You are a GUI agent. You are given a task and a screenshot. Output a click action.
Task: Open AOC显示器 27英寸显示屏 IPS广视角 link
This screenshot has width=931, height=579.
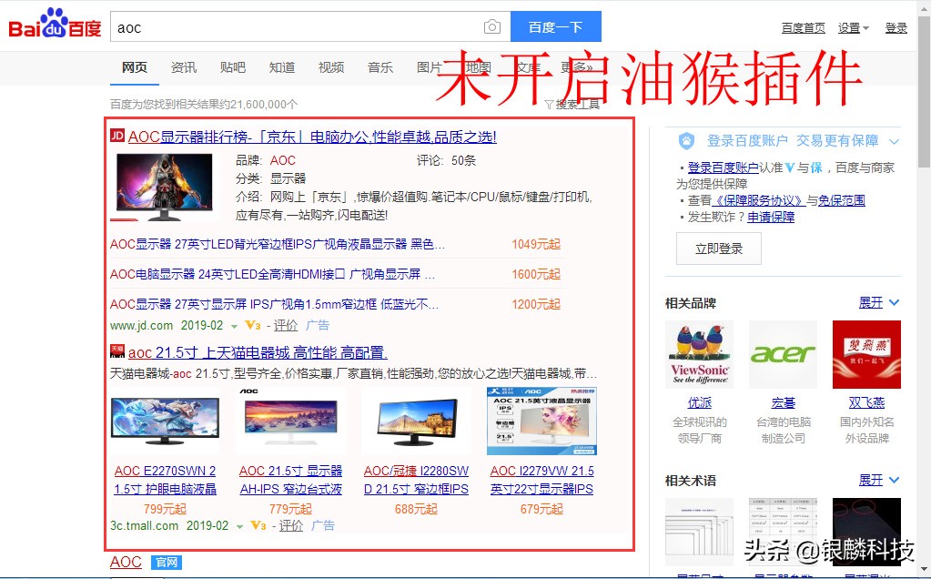click(x=274, y=305)
